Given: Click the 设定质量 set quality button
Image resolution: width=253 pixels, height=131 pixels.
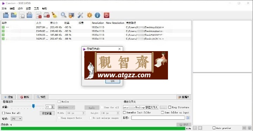Looking at the screenshot, I should point(47,113).
